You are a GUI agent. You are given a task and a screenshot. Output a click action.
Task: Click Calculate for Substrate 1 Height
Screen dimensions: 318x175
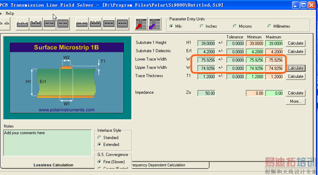point(296,43)
